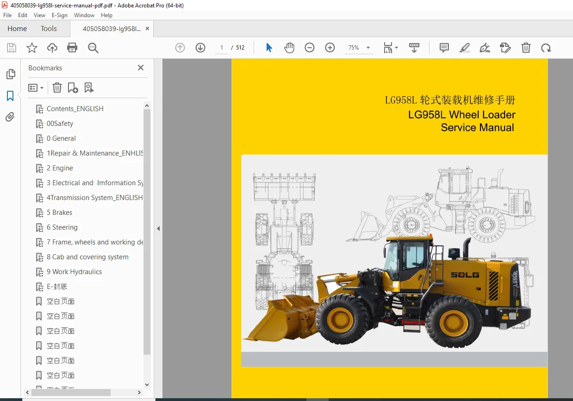Go to 8 Cab and covering system
Screen dimensions: 573x401
coord(87,257)
